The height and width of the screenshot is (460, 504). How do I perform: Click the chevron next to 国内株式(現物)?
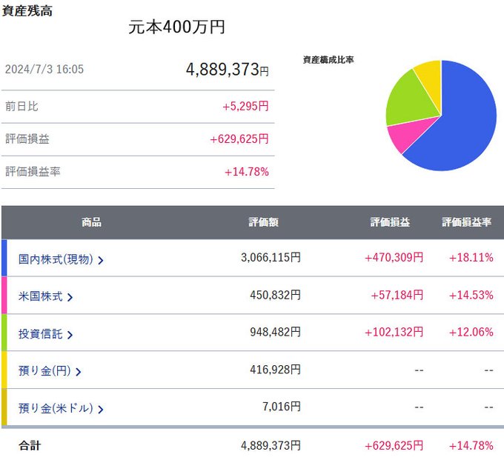(101, 260)
